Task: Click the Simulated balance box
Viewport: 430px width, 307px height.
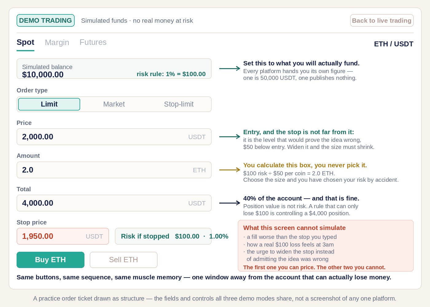Action: tap(114, 69)
